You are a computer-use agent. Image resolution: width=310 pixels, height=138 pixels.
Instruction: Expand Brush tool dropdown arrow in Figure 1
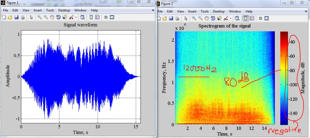tap(76, 17)
